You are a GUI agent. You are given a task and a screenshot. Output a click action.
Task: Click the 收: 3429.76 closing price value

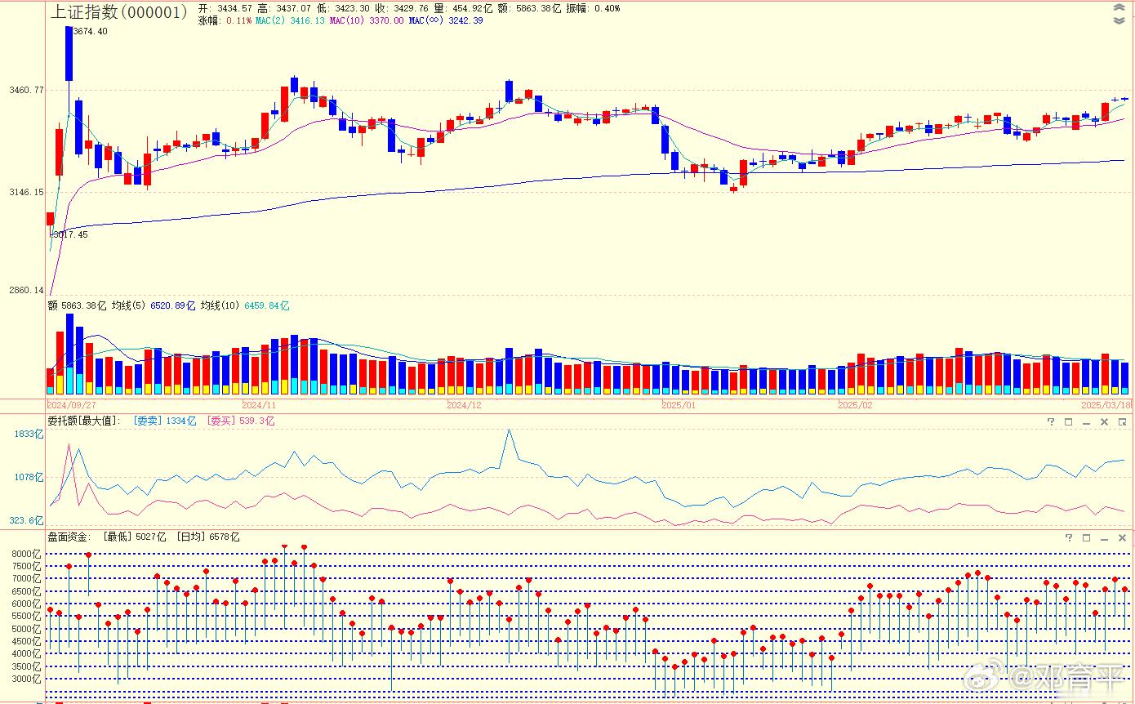(402, 8)
